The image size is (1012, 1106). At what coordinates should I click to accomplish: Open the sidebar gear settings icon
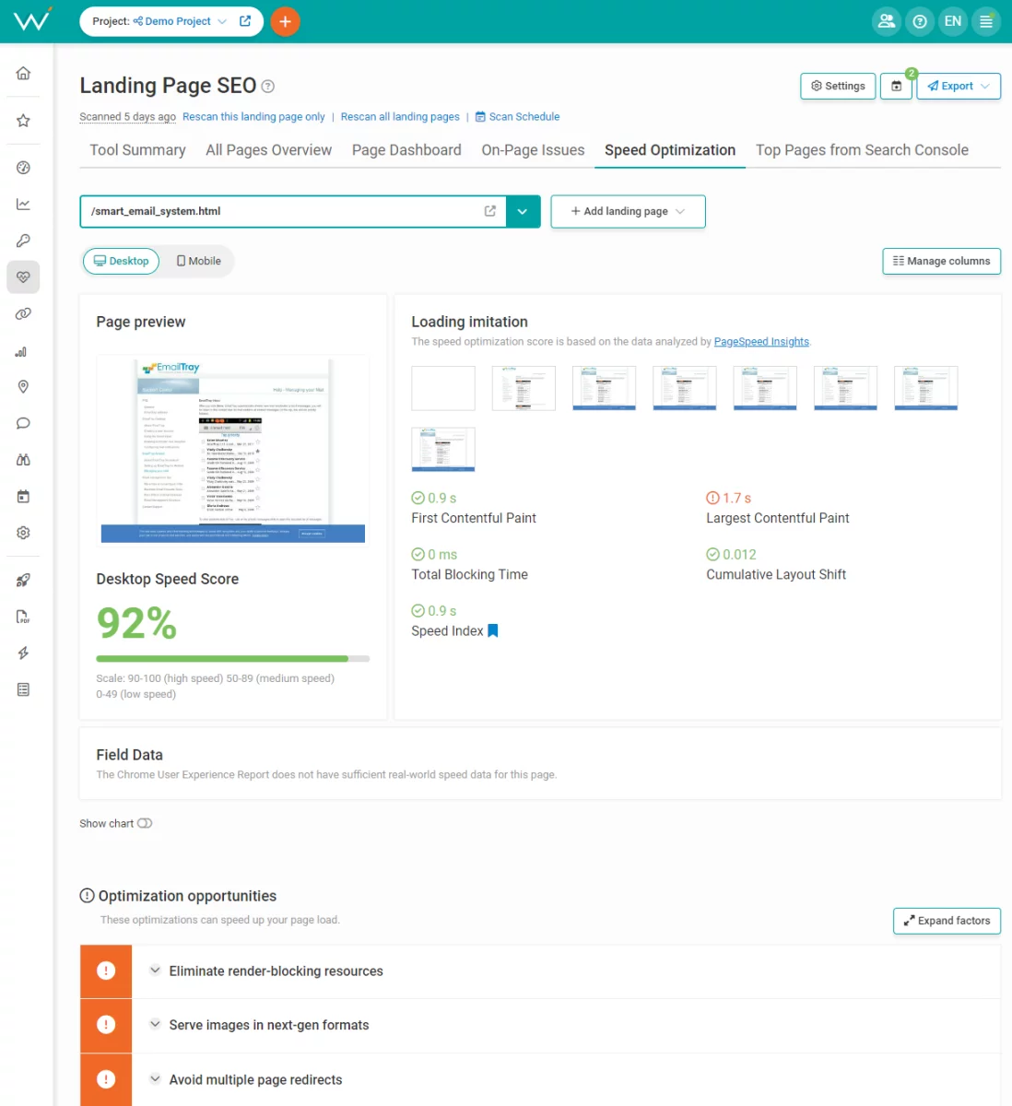(23, 533)
